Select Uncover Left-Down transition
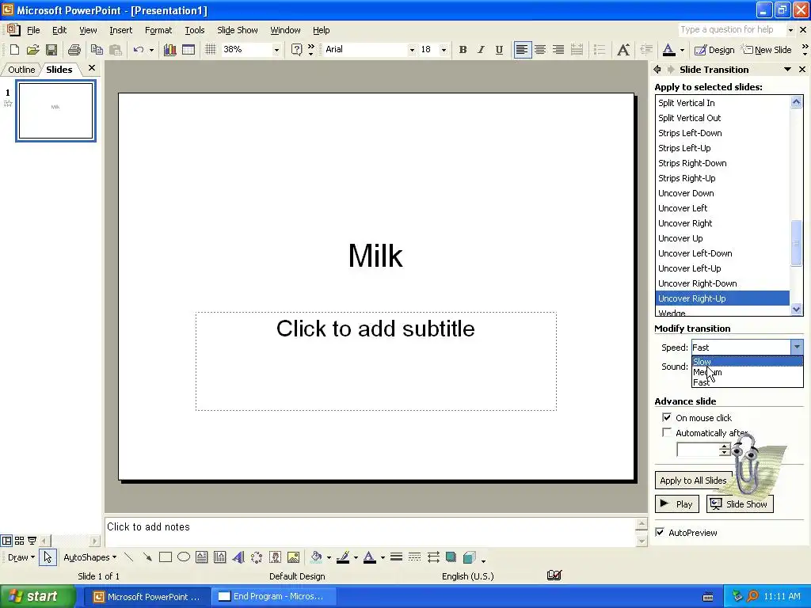This screenshot has height=608, width=811. pyautogui.click(x=722, y=253)
